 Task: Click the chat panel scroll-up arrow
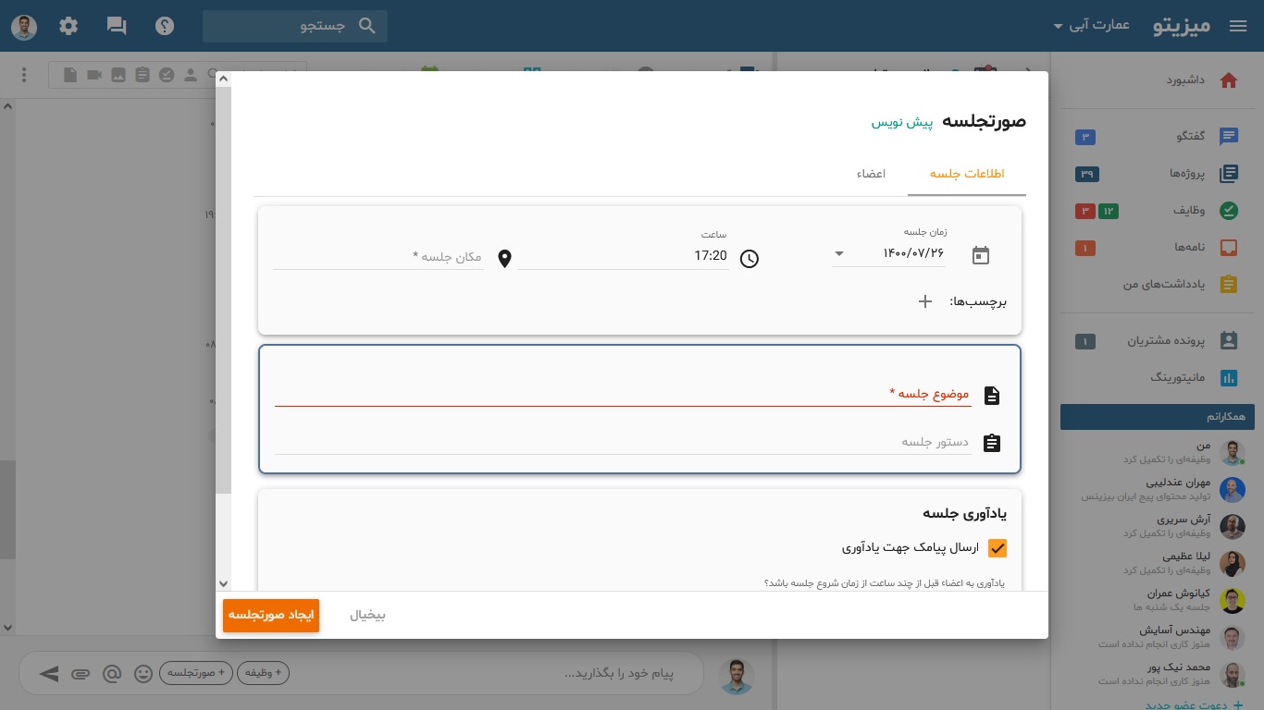(7, 106)
